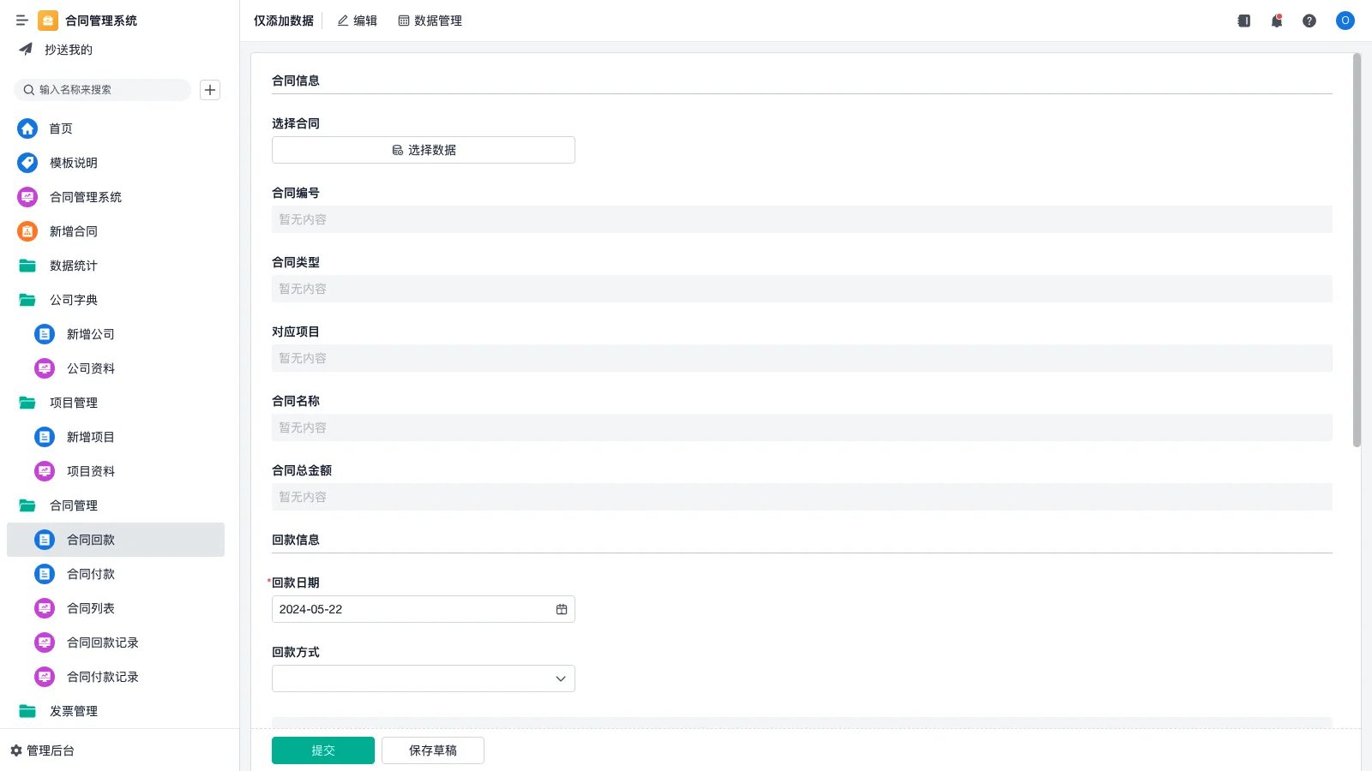Collapse the 公司字典 folder
This screenshot has width=1372, height=771.
(27, 300)
